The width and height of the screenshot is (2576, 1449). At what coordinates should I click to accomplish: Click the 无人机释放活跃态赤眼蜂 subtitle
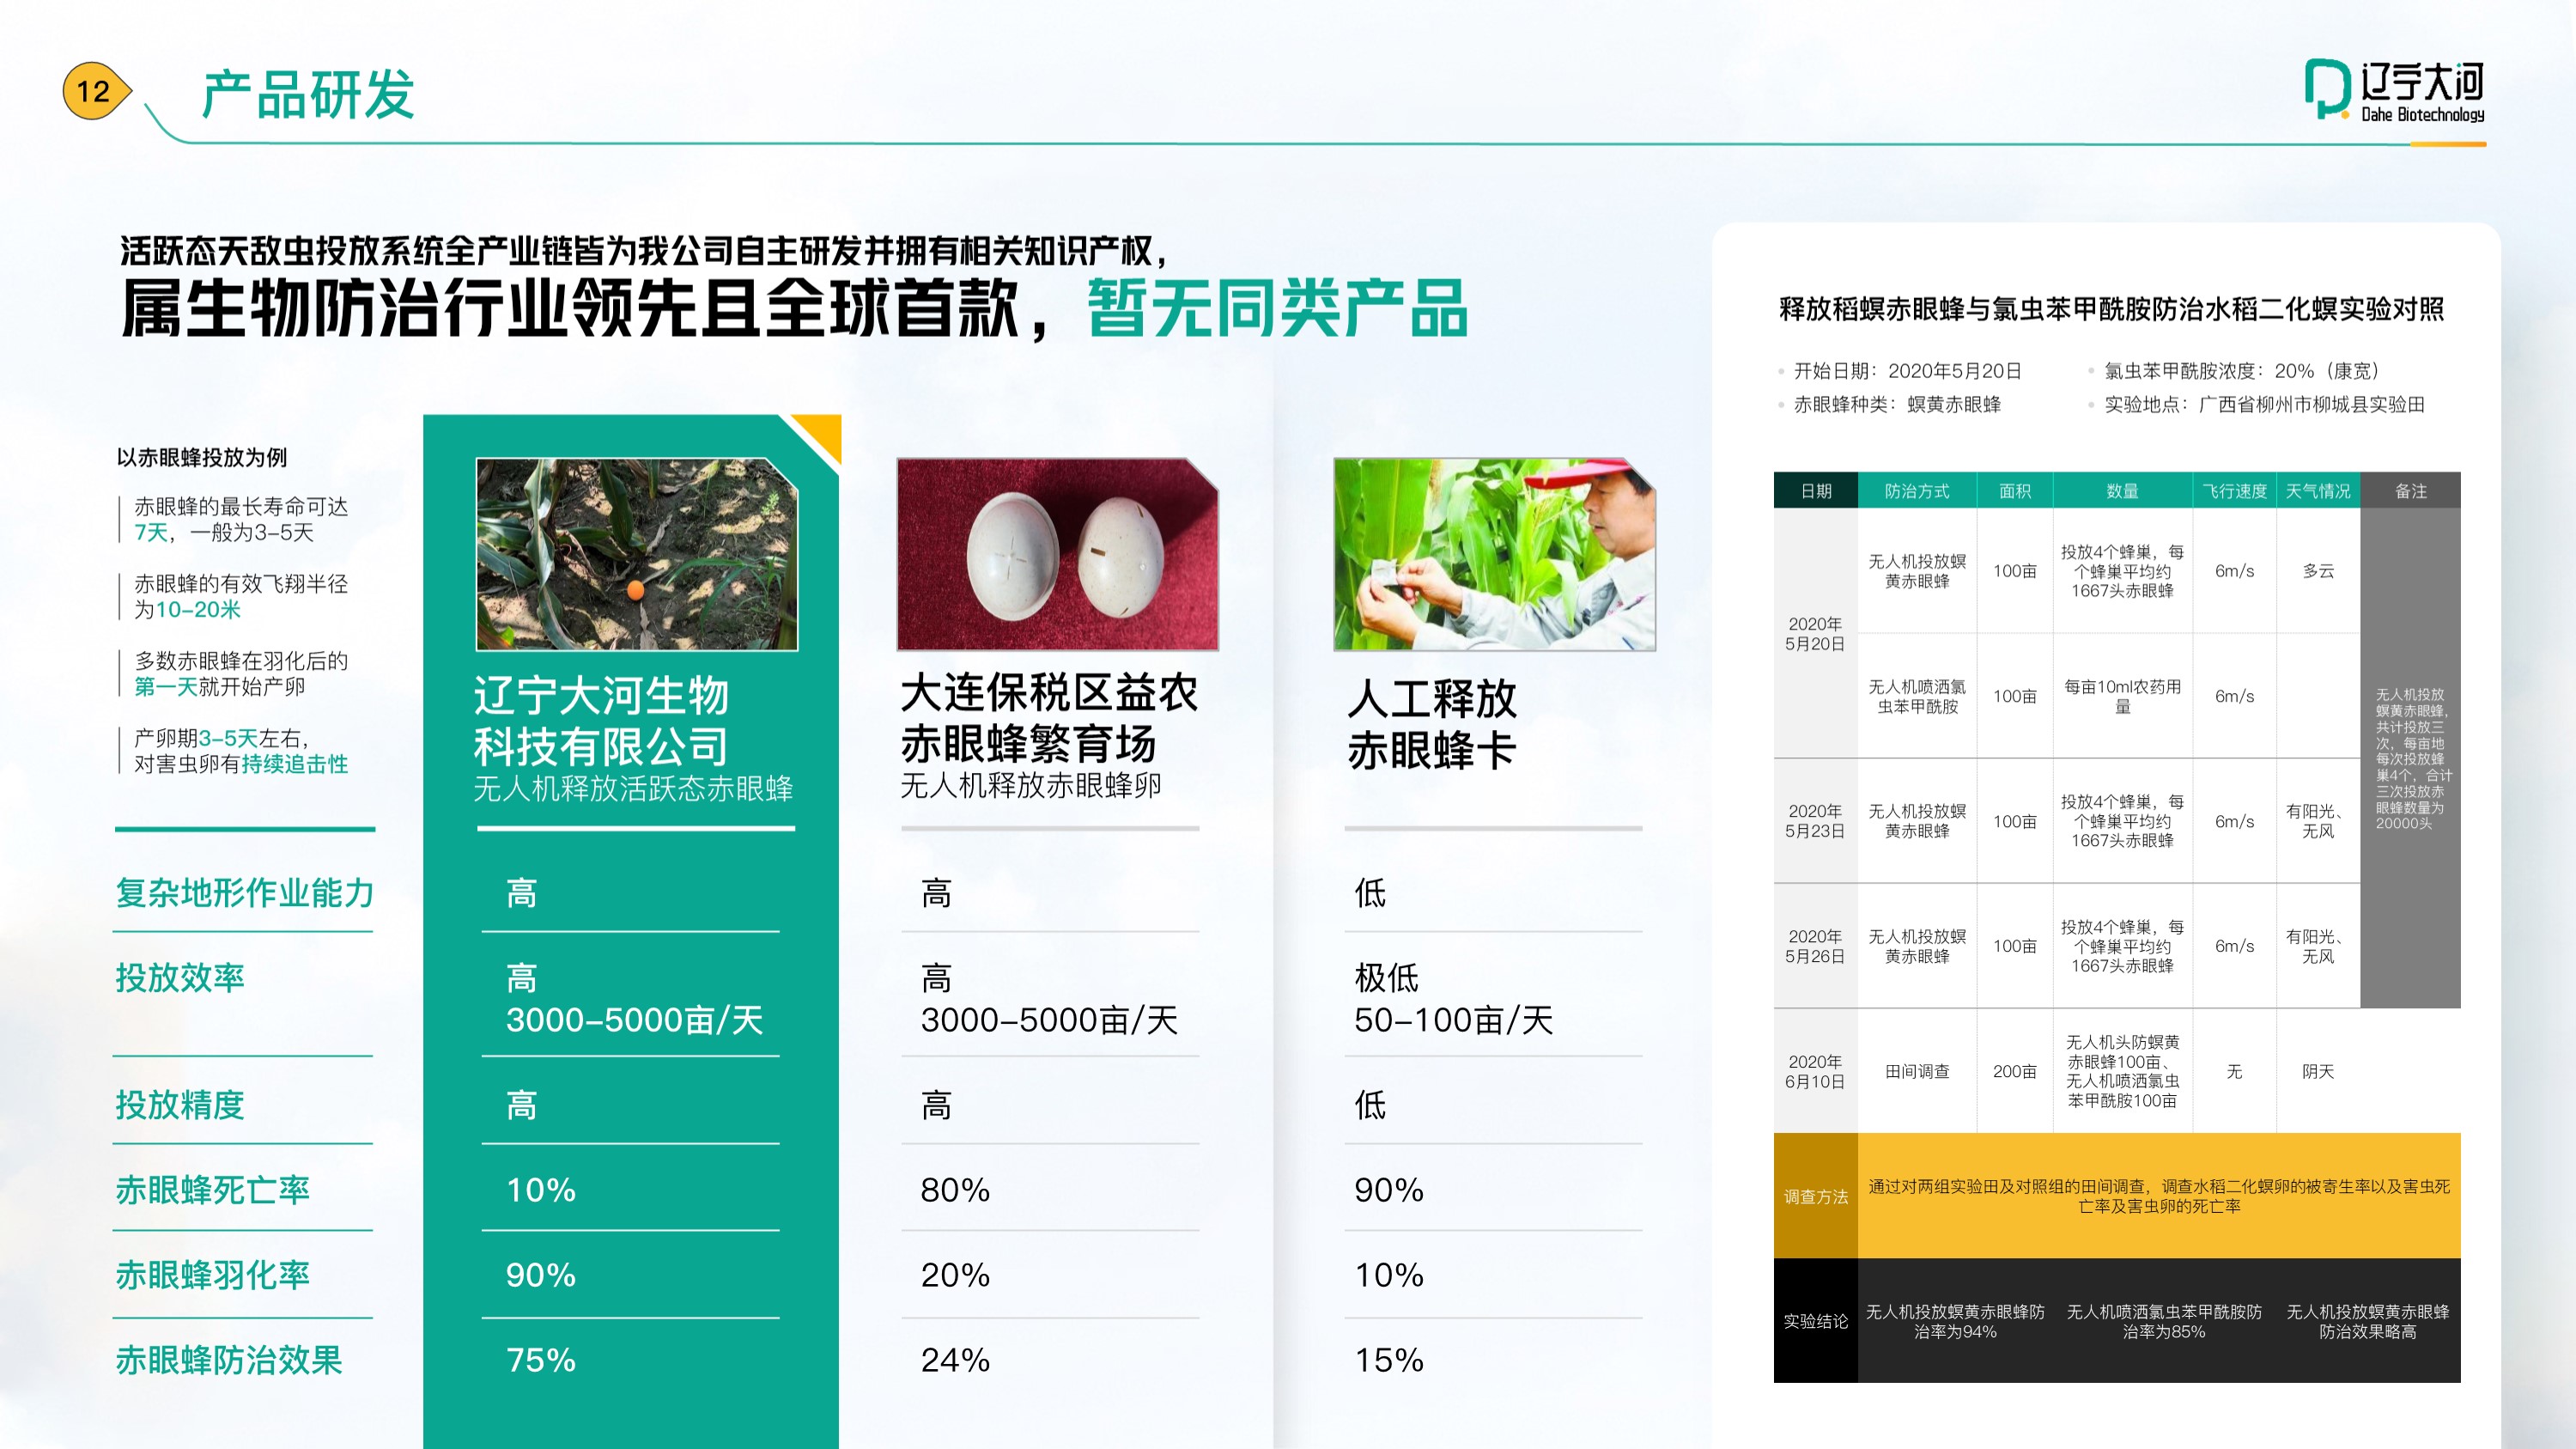633,789
